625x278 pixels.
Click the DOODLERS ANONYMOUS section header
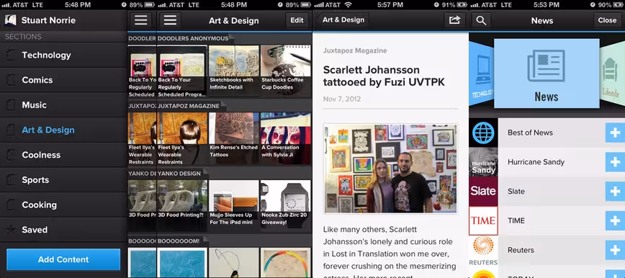click(193, 38)
